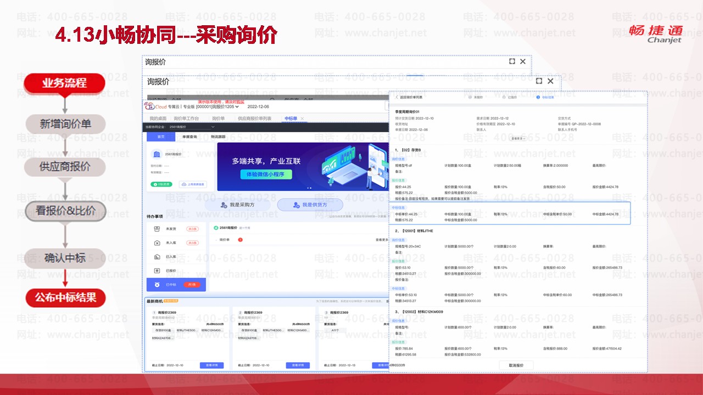The width and height of the screenshot is (703, 395).
Task: Click the 2561询报价 company building icon
Action: click(x=157, y=154)
